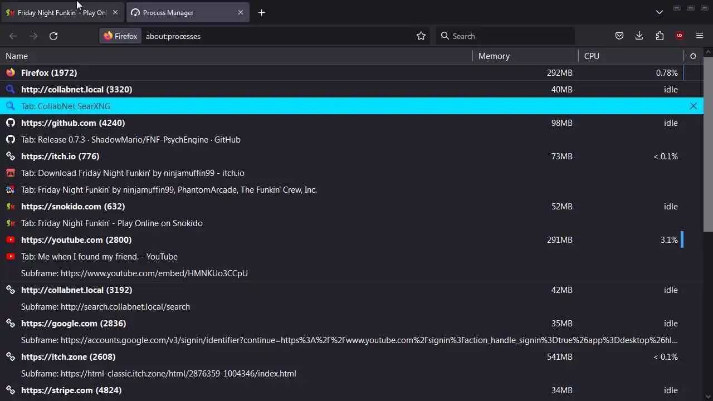The height and width of the screenshot is (401, 713).
Task: Go back using the back arrow
Action: tap(13, 36)
